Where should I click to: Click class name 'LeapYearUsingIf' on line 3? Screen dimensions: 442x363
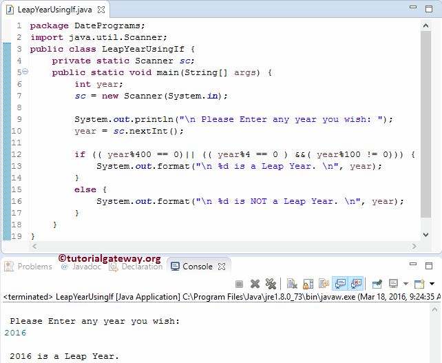pos(143,49)
